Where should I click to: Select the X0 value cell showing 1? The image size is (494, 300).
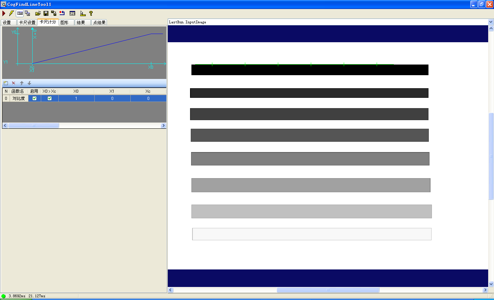coord(76,99)
